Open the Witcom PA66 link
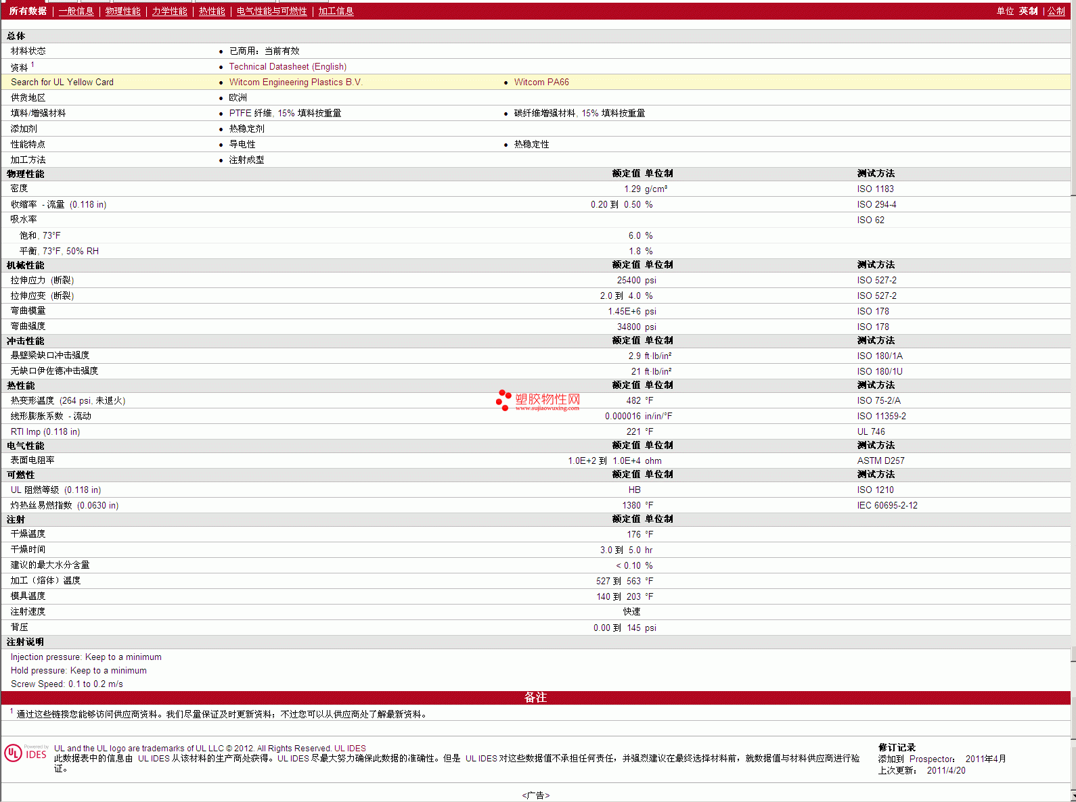Screen dimensions: 1076x802 pos(541,82)
